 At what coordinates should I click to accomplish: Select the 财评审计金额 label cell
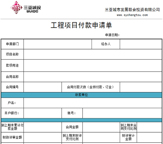(128, 137)
